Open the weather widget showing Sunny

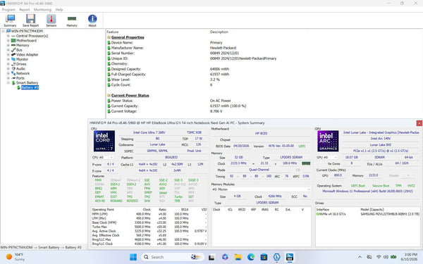(x=16, y=257)
